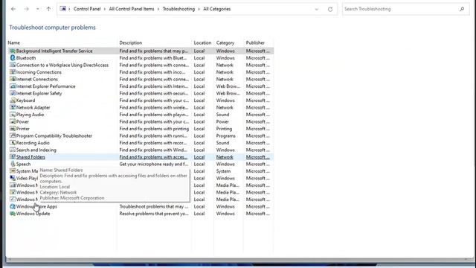Open Shared Folders troubleshooter name link
The height and width of the screenshot is (268, 476).
(30, 157)
